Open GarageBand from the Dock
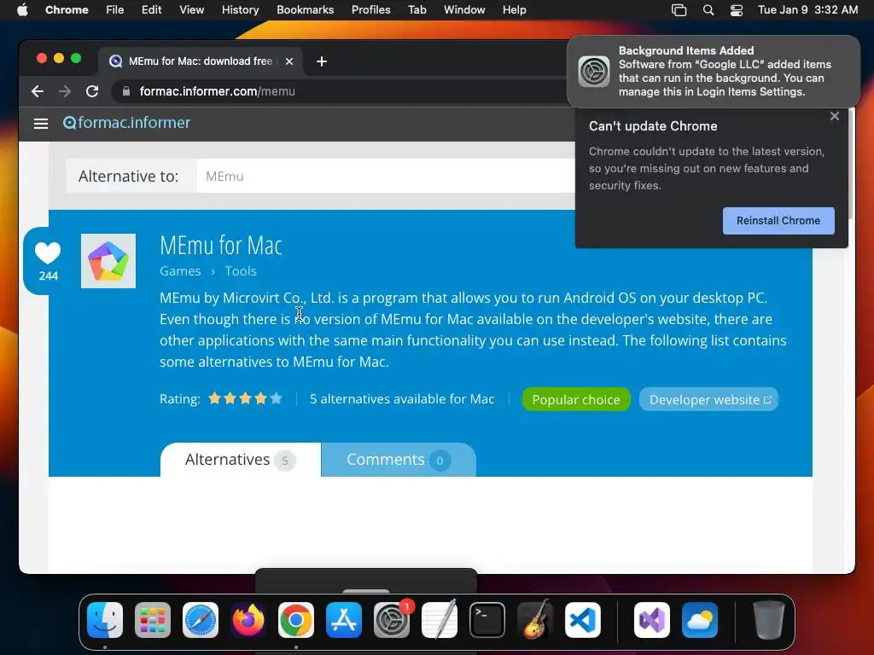The height and width of the screenshot is (655, 874). (535, 620)
